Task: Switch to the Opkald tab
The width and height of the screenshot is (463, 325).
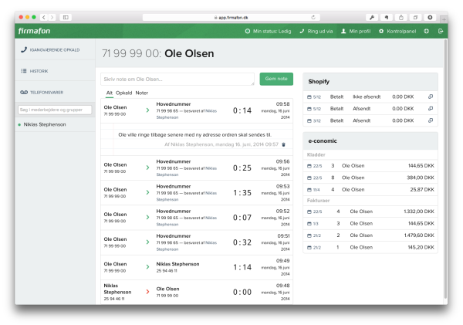Action: (124, 93)
